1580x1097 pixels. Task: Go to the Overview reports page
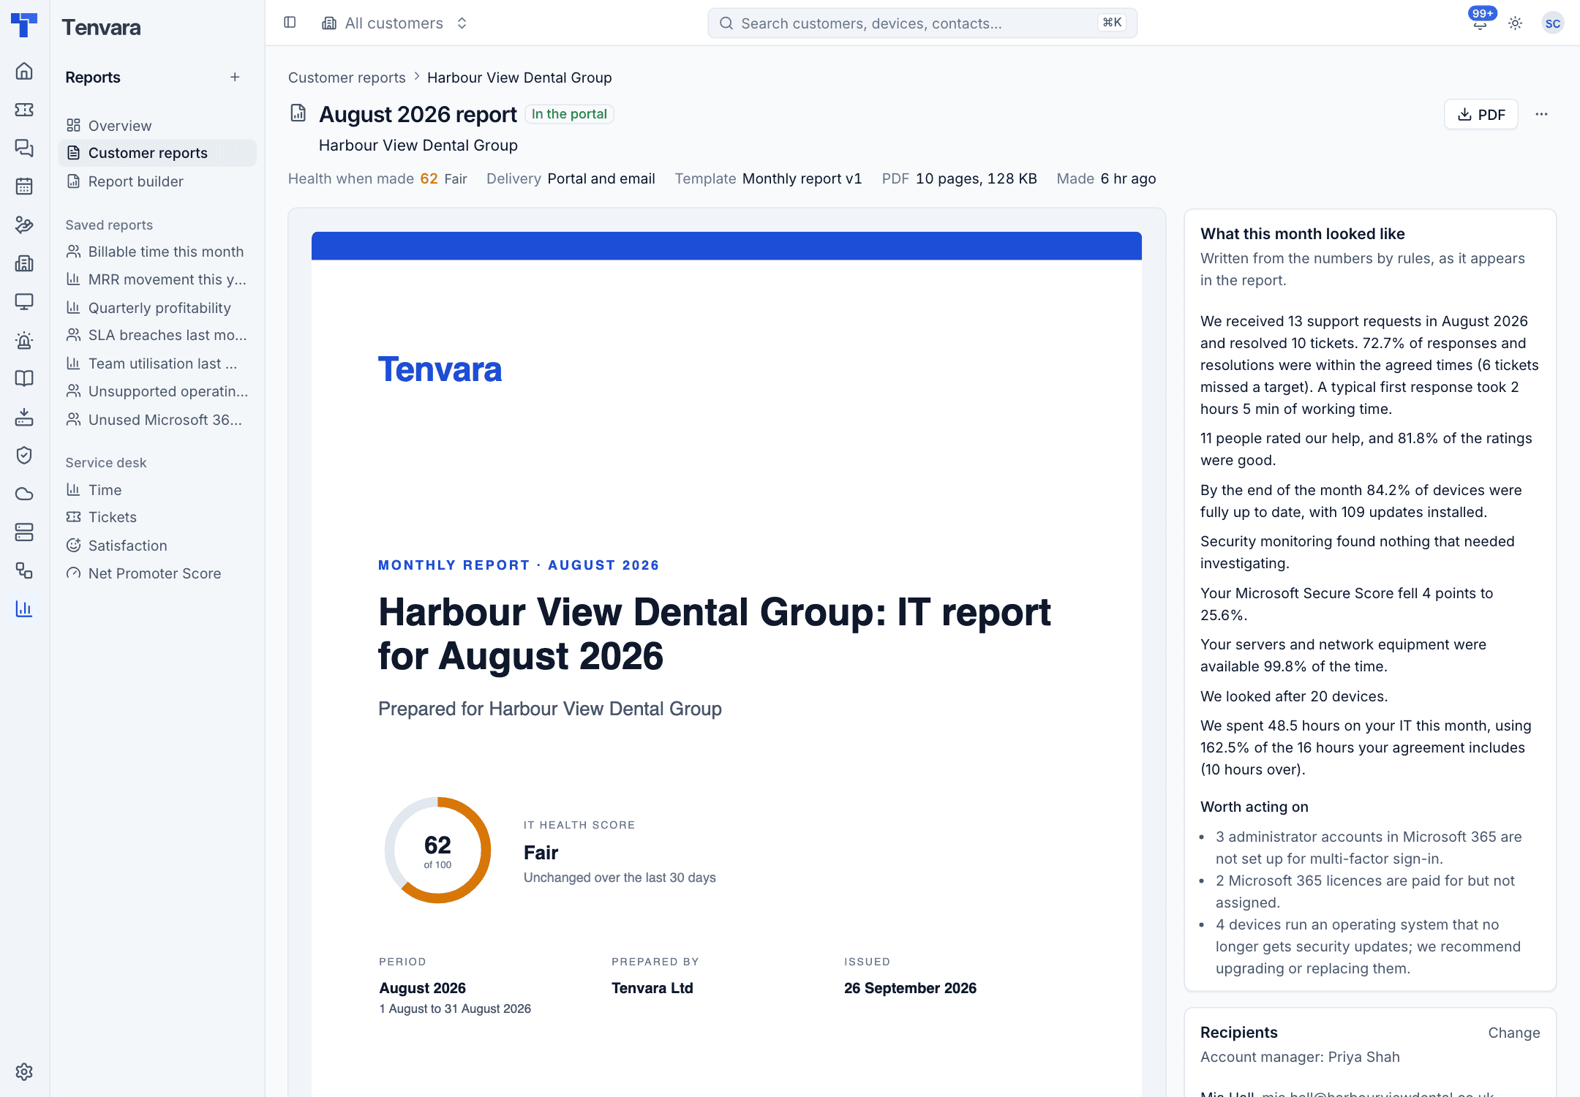coord(157,126)
